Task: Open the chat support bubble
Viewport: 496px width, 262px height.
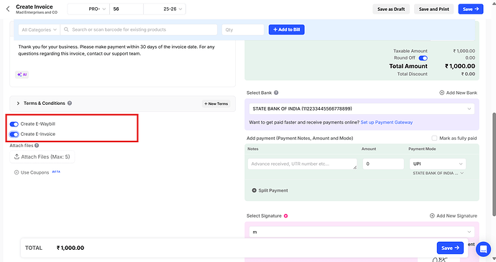Action: pos(483,249)
